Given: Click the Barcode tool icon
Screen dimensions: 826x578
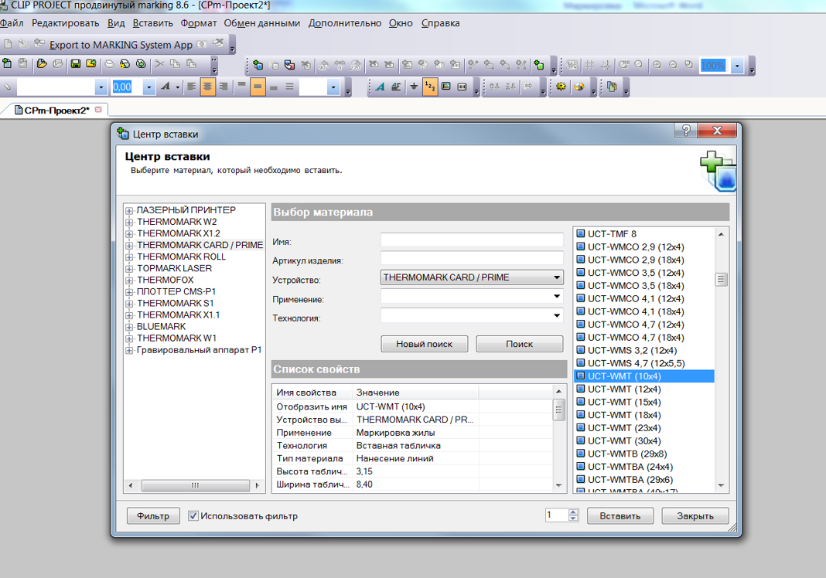Looking at the screenshot, I should click(462, 87).
